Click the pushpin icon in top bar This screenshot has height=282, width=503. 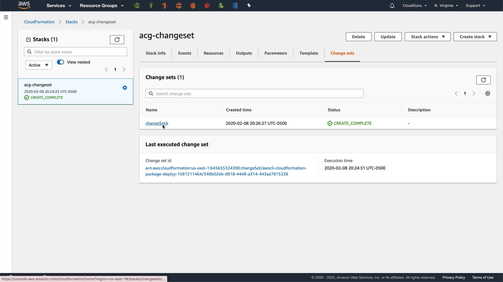pyautogui.click(x=249, y=5)
